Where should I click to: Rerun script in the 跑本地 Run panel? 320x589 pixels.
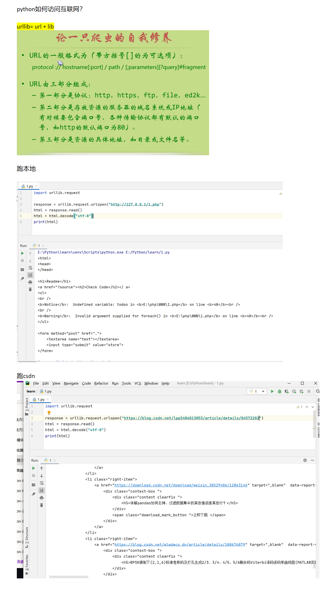click(x=22, y=253)
